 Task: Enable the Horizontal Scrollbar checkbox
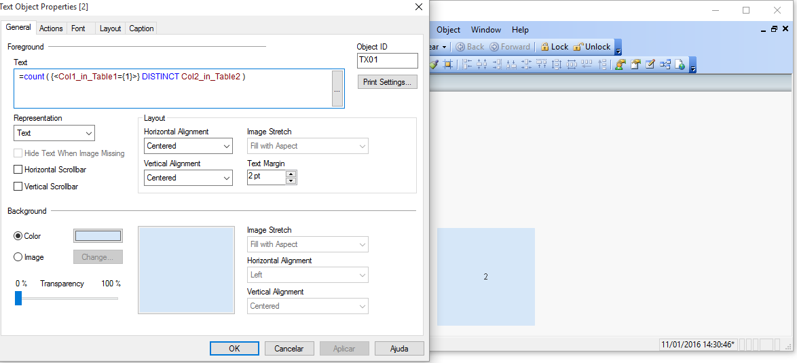(18, 170)
